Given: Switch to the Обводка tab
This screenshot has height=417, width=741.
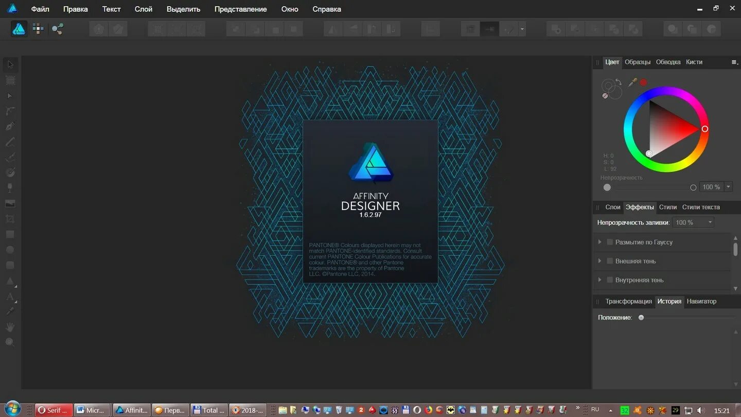Looking at the screenshot, I should (668, 62).
